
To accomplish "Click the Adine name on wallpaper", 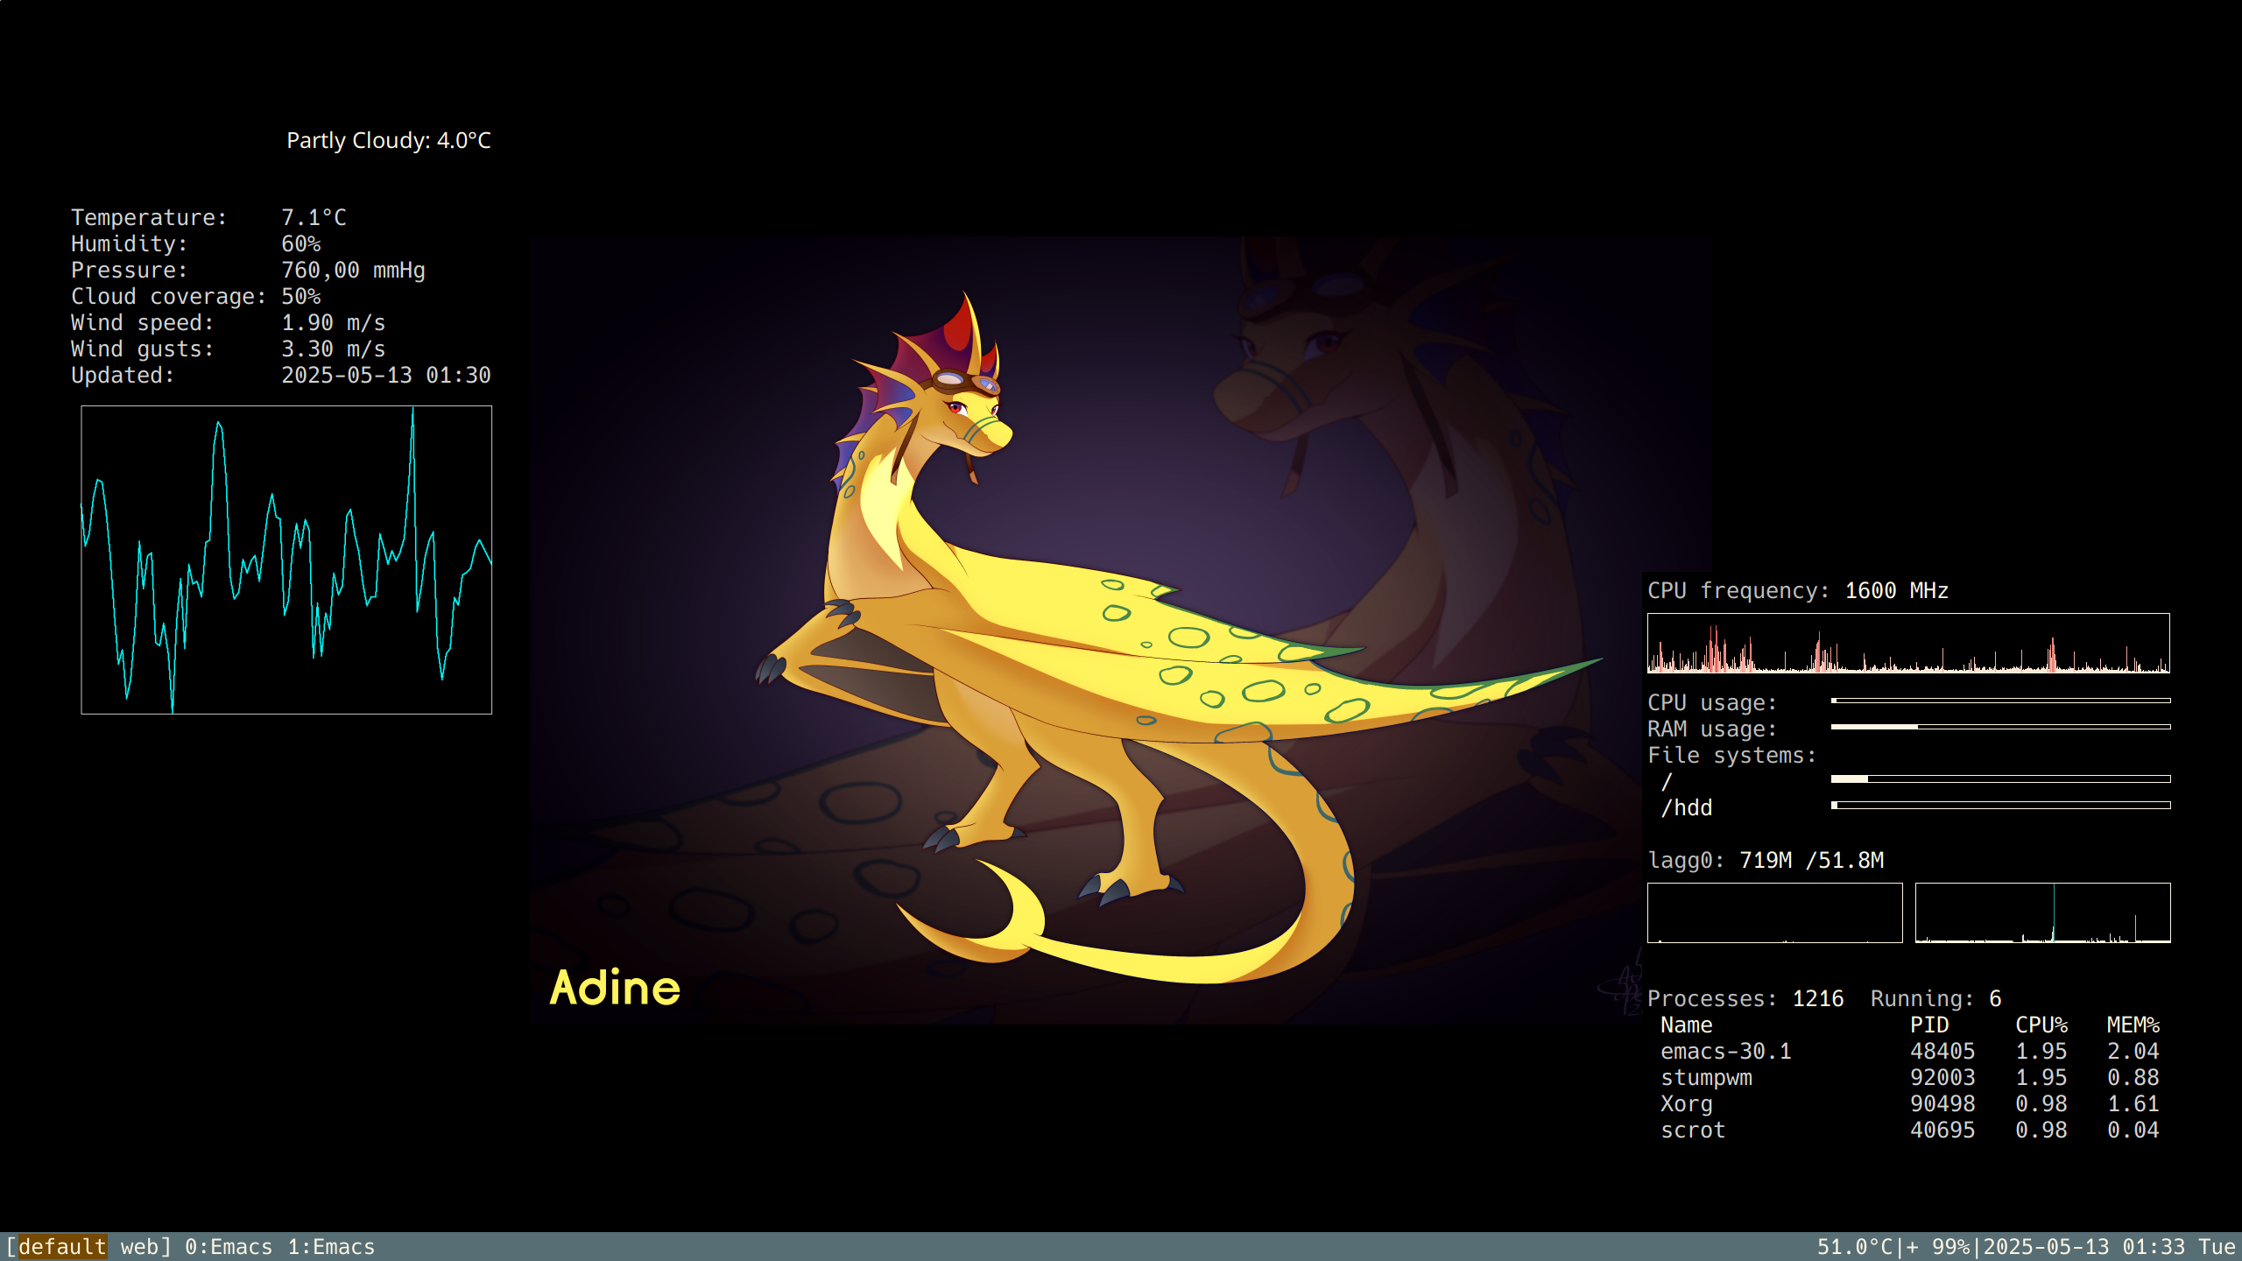I will [615, 988].
